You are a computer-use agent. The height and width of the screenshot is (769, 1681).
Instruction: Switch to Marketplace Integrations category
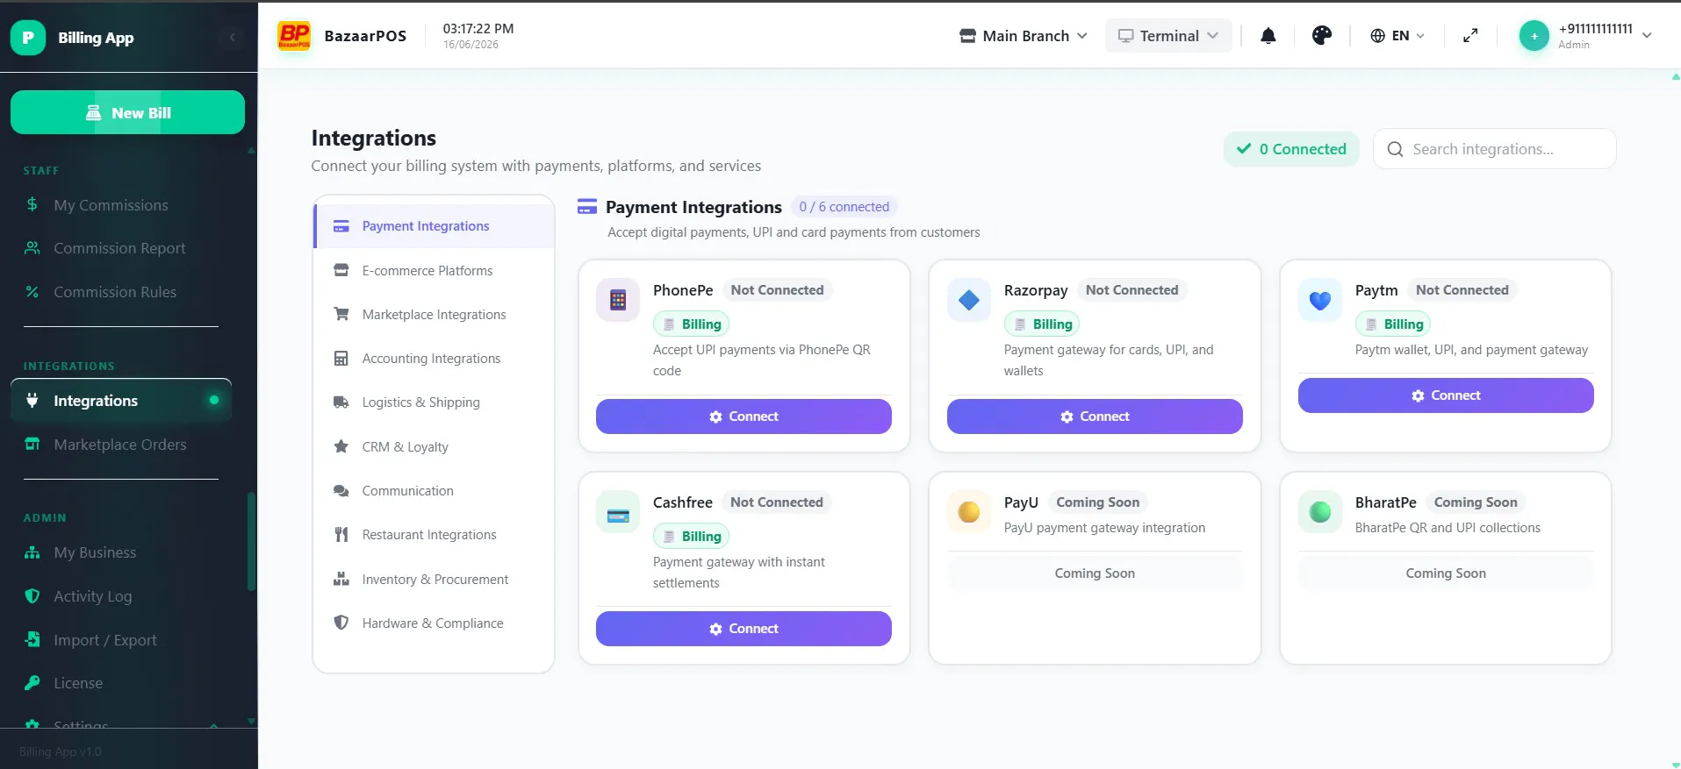pos(434,315)
